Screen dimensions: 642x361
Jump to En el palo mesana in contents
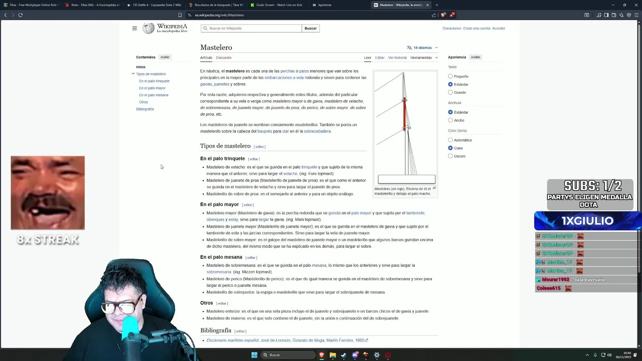tap(153, 95)
